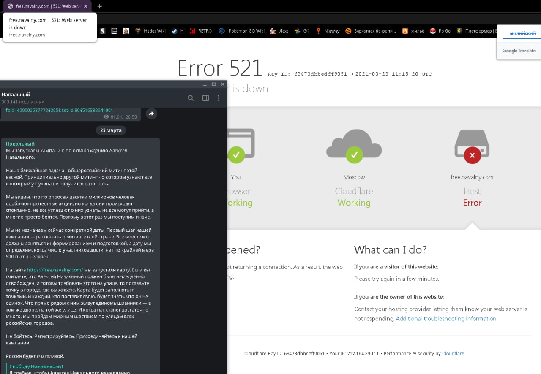This screenshot has width=541, height=374.
Task: Click the Google Translate logo in popup
Action: [519, 51]
